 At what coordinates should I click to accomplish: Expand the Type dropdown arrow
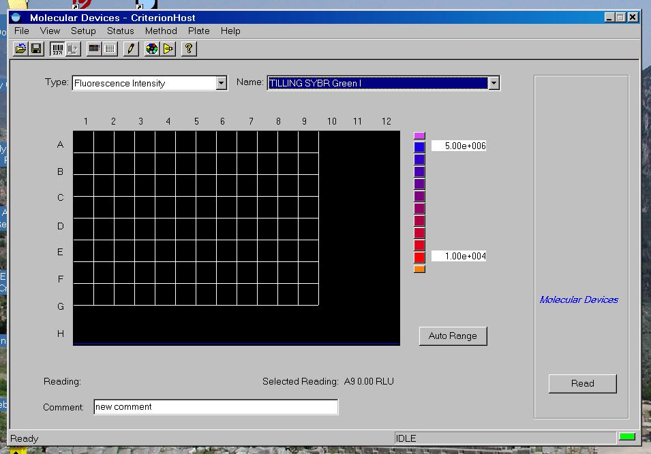click(x=221, y=83)
